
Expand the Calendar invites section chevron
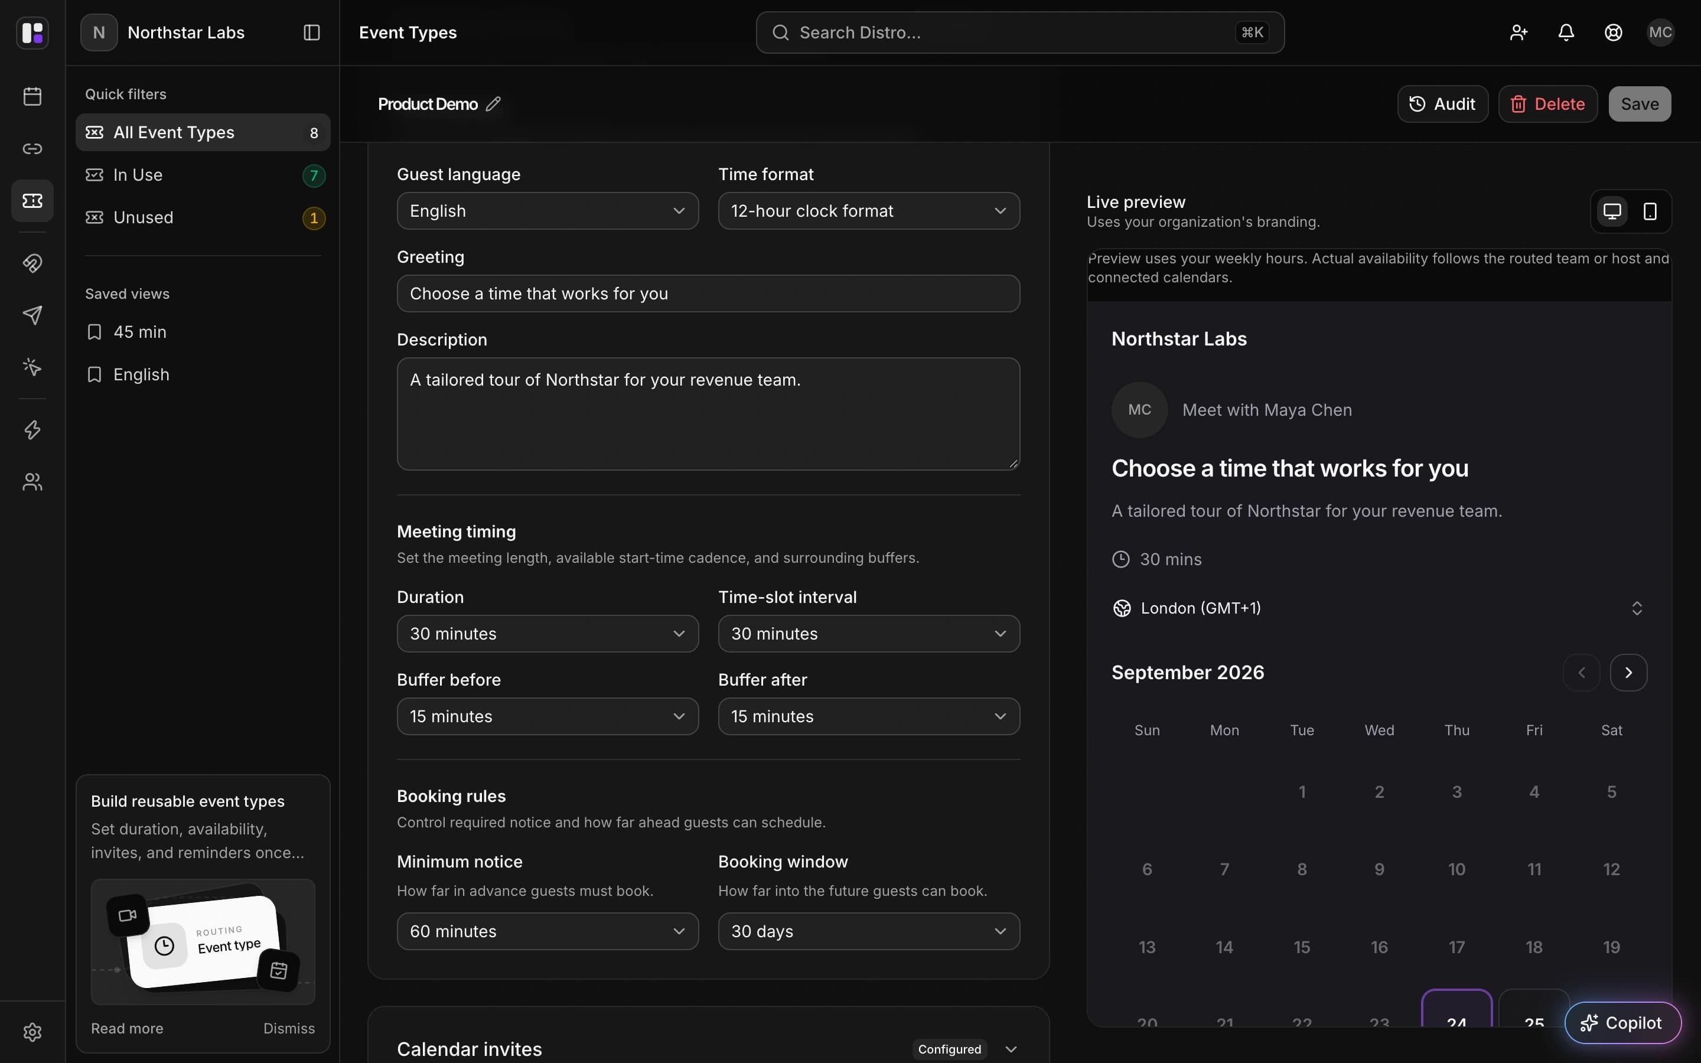tap(1011, 1049)
